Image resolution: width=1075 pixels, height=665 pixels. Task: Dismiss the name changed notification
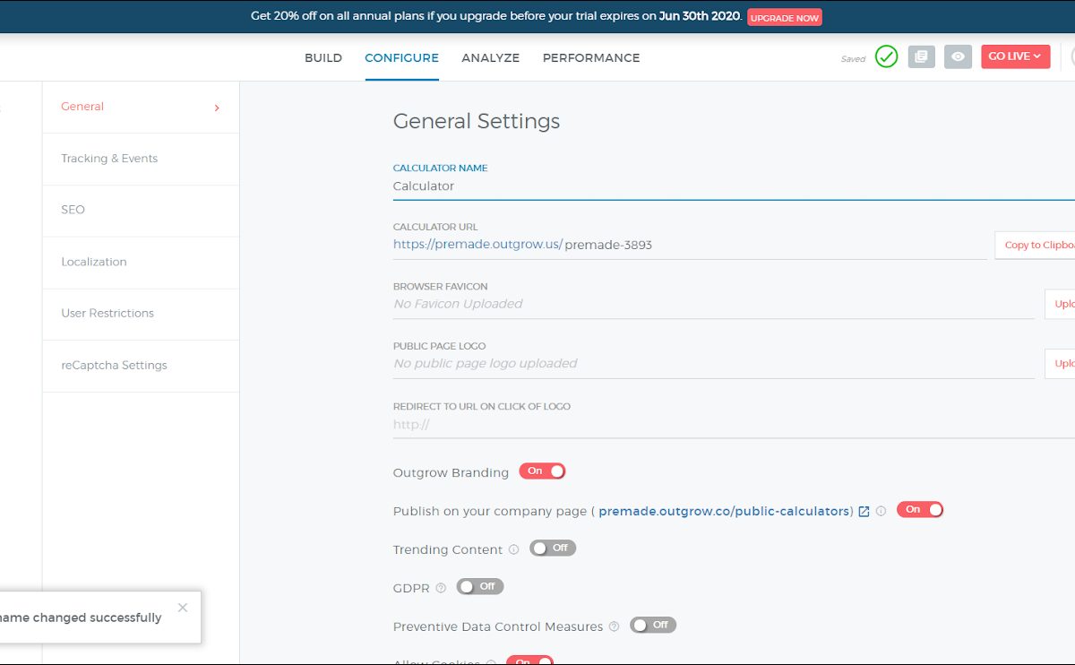183,608
